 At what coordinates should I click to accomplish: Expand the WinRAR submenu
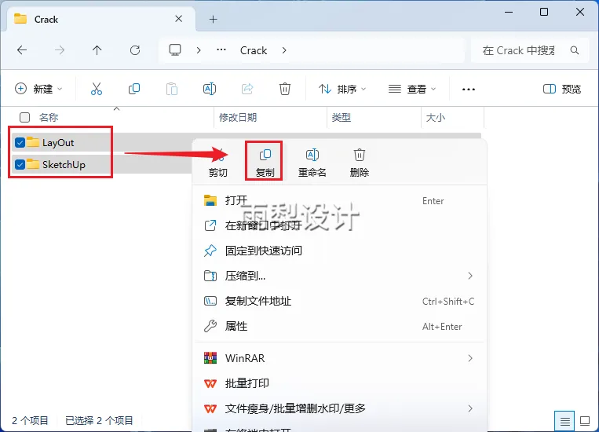tap(470, 358)
